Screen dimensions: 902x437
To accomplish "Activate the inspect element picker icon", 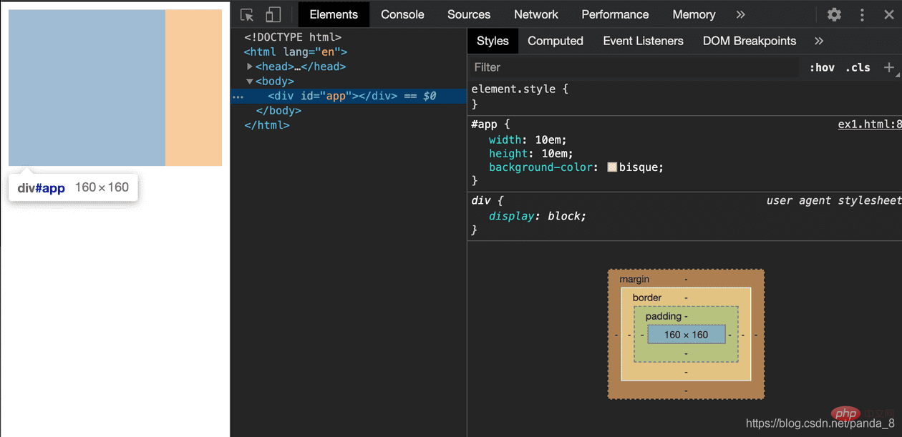I will [247, 15].
